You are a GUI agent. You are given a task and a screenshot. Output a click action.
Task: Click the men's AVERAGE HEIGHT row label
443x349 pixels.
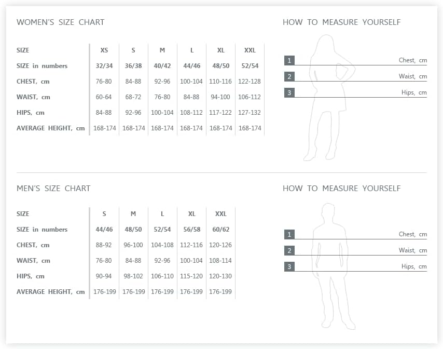[x=50, y=291]
